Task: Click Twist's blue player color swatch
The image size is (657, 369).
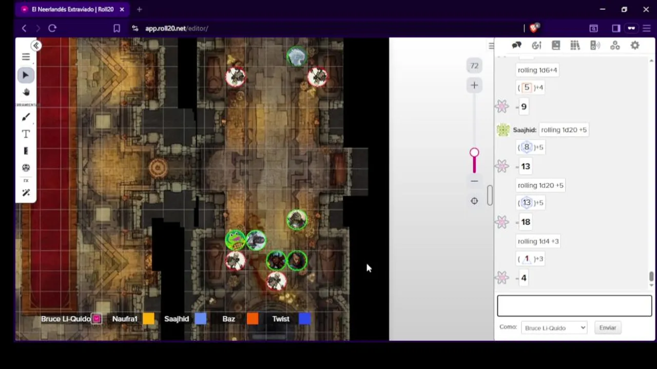Action: (x=304, y=319)
